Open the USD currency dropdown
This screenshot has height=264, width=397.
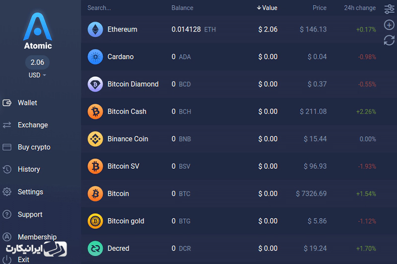pos(37,75)
